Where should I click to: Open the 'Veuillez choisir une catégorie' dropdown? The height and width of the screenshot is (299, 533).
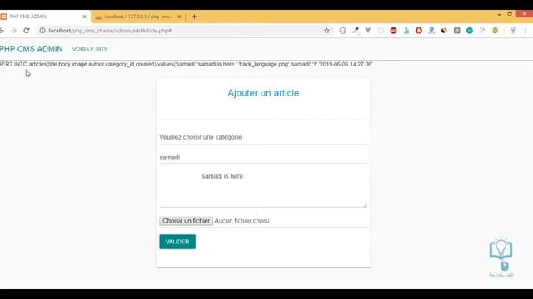click(263, 137)
